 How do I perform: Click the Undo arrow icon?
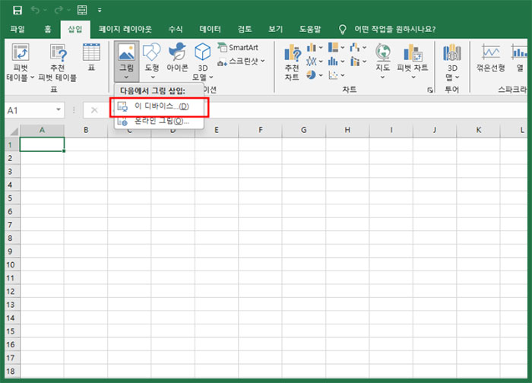(35, 10)
